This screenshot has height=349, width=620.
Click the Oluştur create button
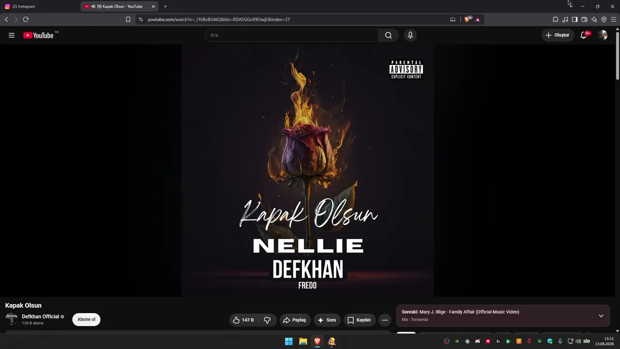(x=558, y=35)
